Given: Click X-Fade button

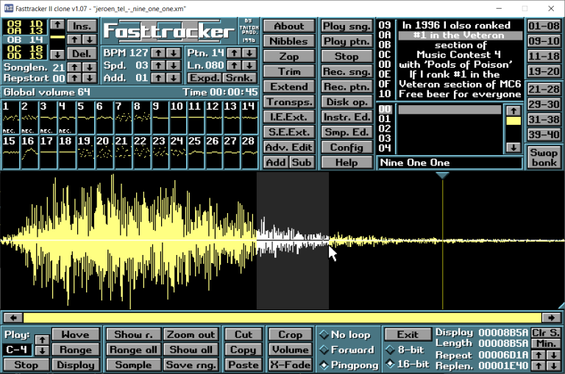Looking at the screenshot, I should pyautogui.click(x=291, y=365).
